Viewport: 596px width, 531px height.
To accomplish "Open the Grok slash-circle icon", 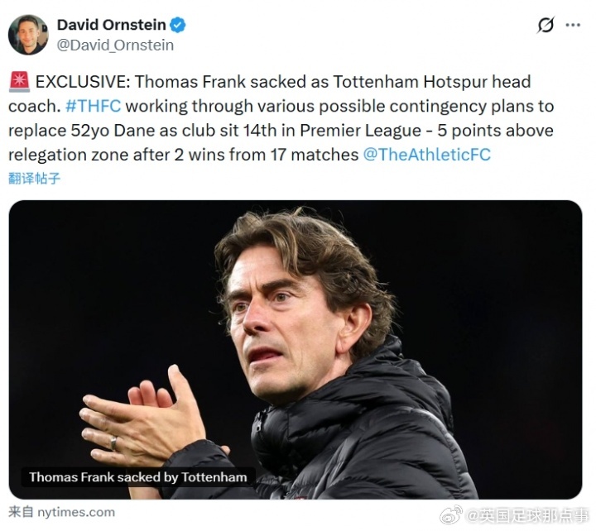I will coord(546,25).
